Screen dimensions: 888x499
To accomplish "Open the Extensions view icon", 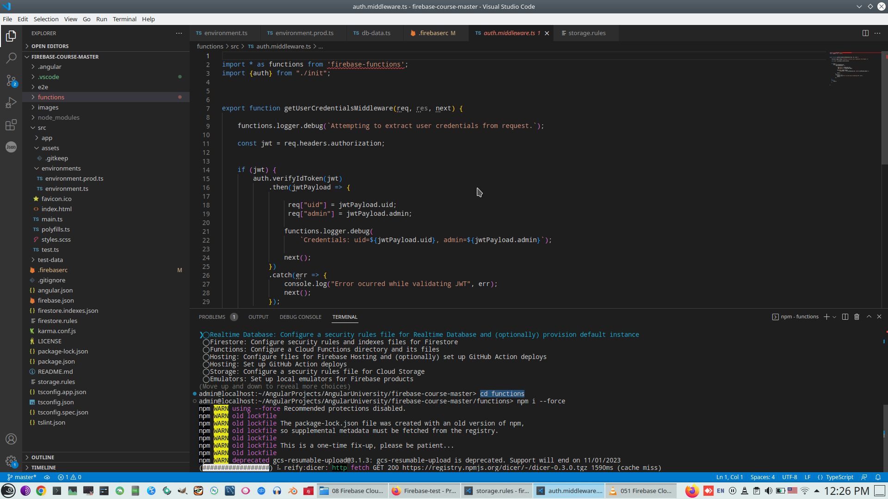I will (11, 125).
